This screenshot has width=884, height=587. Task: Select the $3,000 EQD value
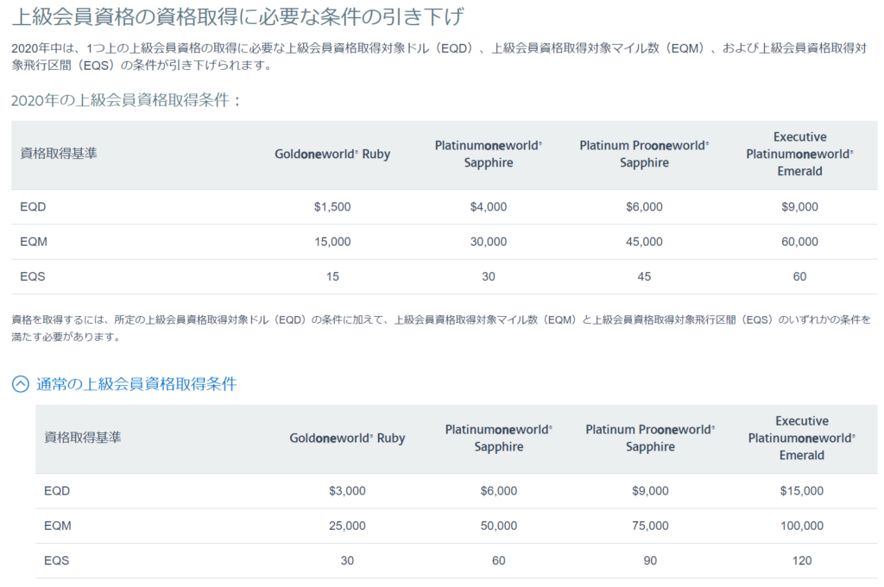click(x=347, y=491)
